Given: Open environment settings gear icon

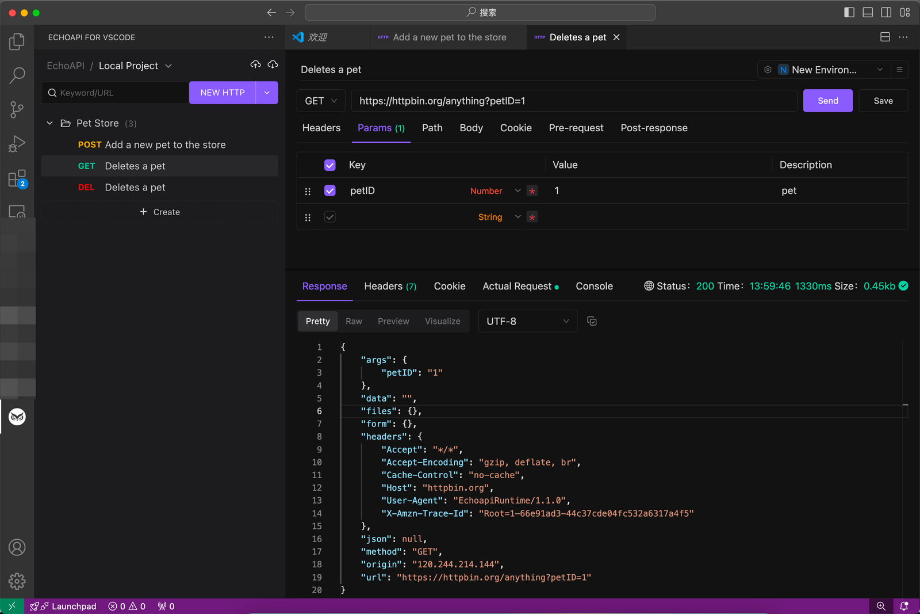Looking at the screenshot, I should tap(768, 69).
